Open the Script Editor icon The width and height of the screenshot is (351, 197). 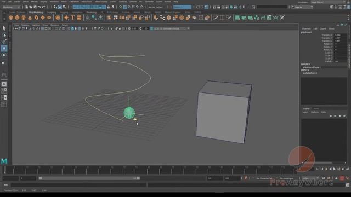[347, 185]
